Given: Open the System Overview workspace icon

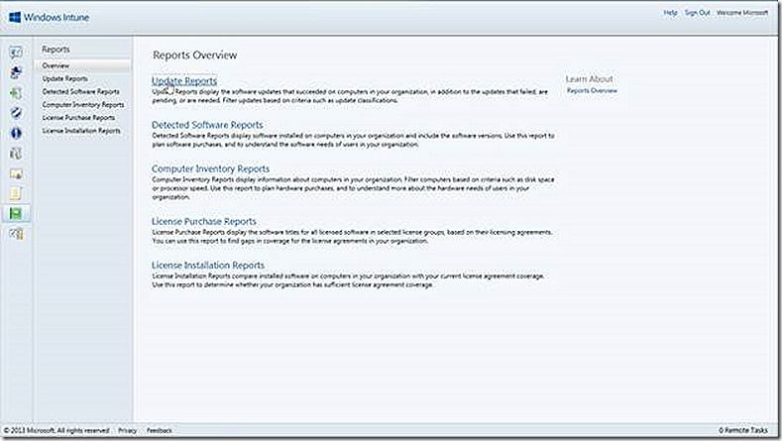Looking at the screenshot, I should 16,53.
